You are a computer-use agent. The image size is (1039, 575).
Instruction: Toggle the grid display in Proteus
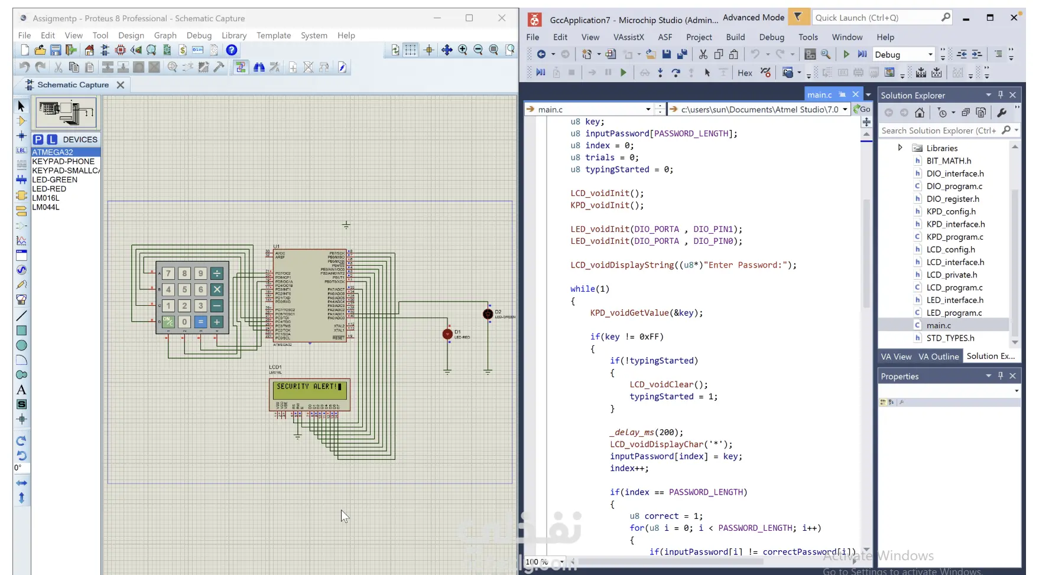pyautogui.click(x=411, y=50)
